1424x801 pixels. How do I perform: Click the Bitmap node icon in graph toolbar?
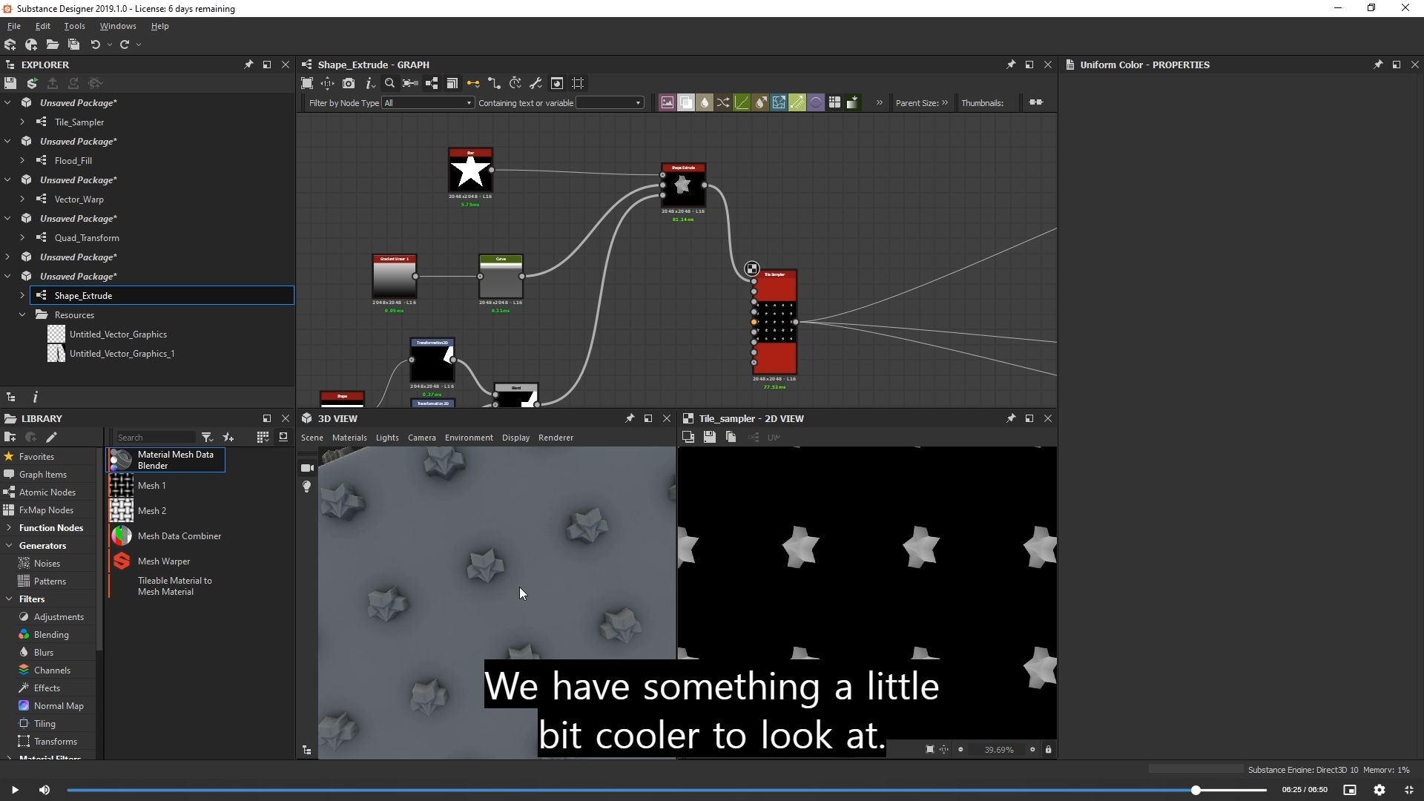pyautogui.click(x=667, y=103)
